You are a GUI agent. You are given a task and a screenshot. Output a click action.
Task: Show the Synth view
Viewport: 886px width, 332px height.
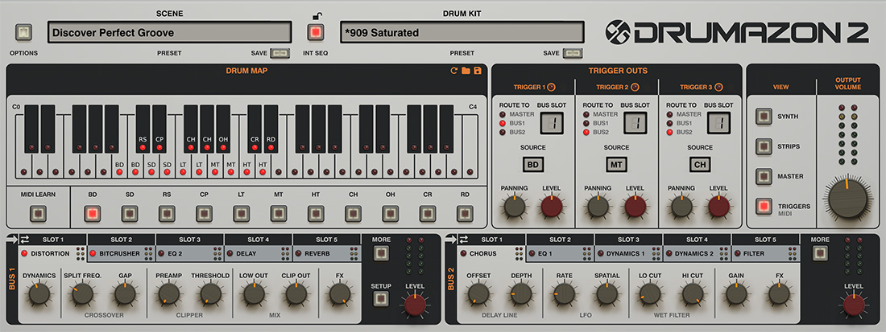tap(764, 116)
